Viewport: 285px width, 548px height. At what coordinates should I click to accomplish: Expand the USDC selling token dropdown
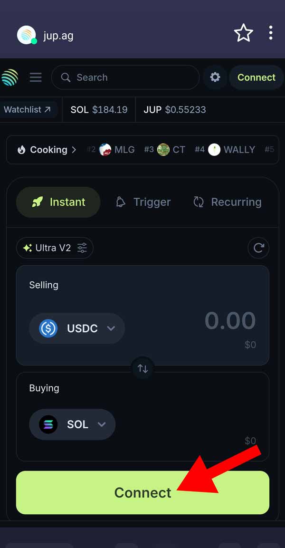(77, 328)
